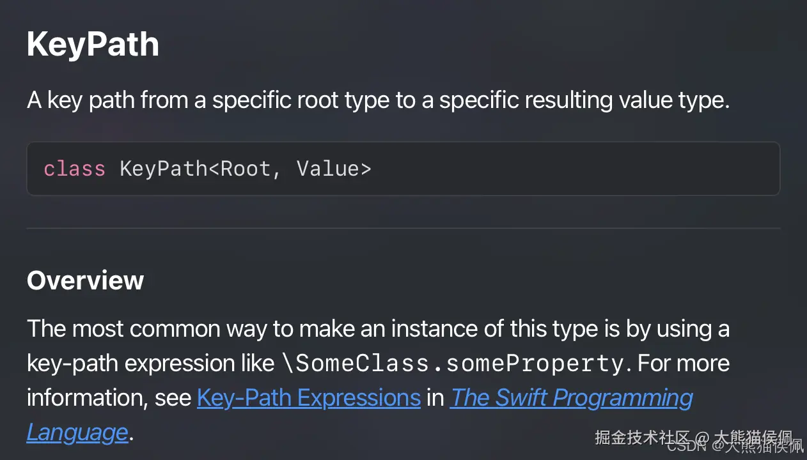Click the KeyPath page title
Screen dimensions: 807x460
[93, 45]
